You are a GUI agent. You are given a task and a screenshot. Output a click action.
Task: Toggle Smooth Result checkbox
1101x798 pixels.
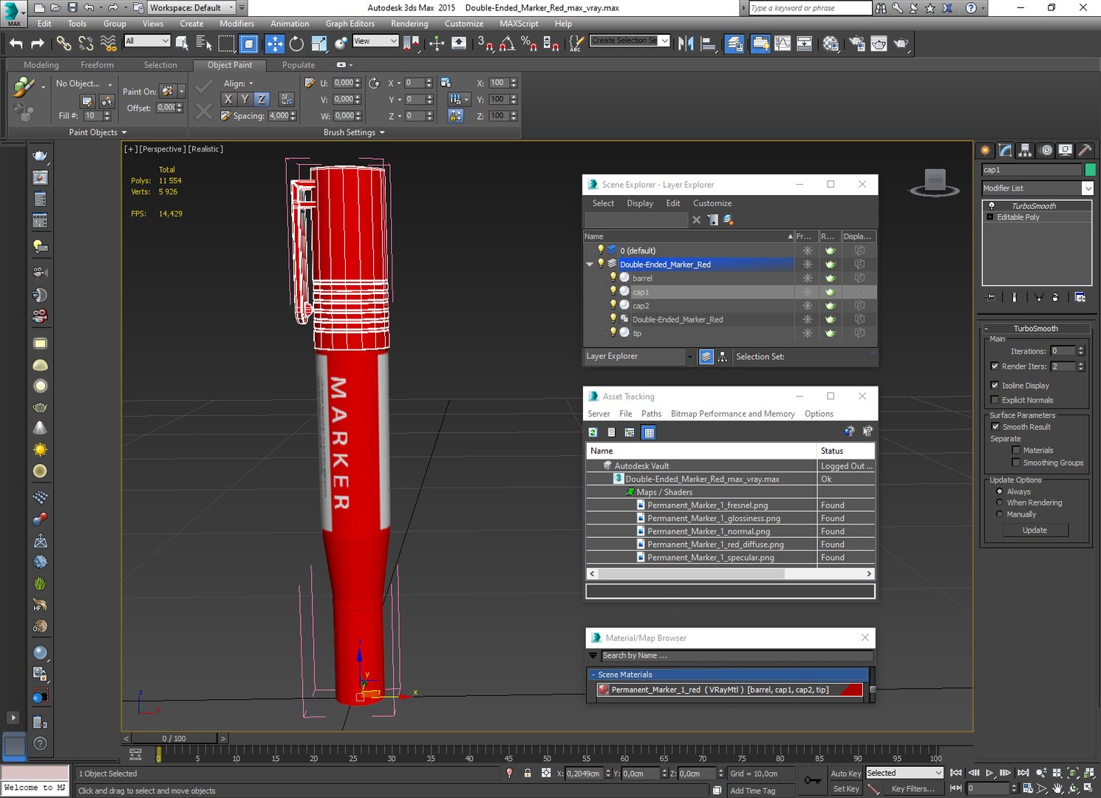995,426
